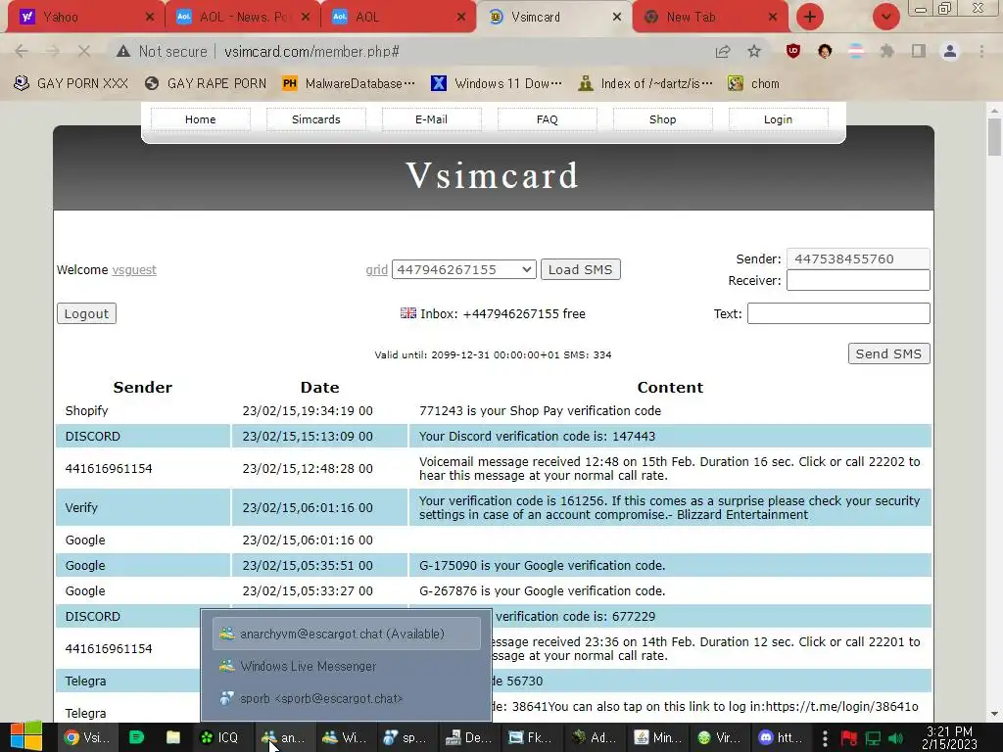Follow the vsguest link
1003x752 pixels.
pyautogui.click(x=133, y=270)
